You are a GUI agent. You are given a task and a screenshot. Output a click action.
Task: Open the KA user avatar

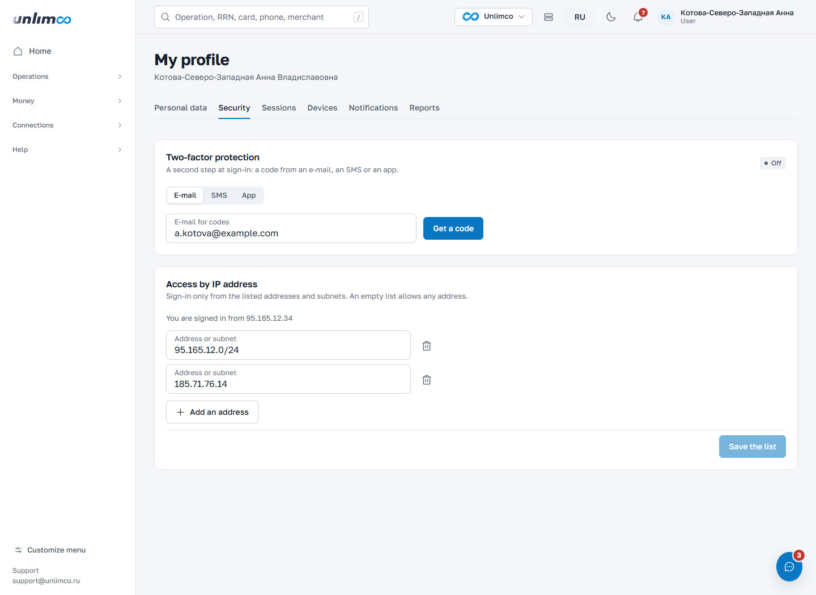coord(666,17)
